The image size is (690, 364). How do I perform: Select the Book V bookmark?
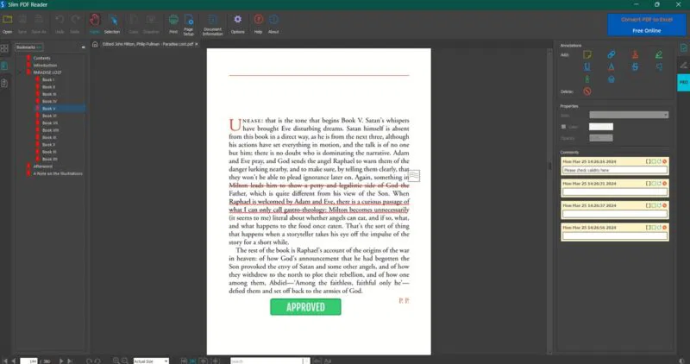(x=49, y=109)
